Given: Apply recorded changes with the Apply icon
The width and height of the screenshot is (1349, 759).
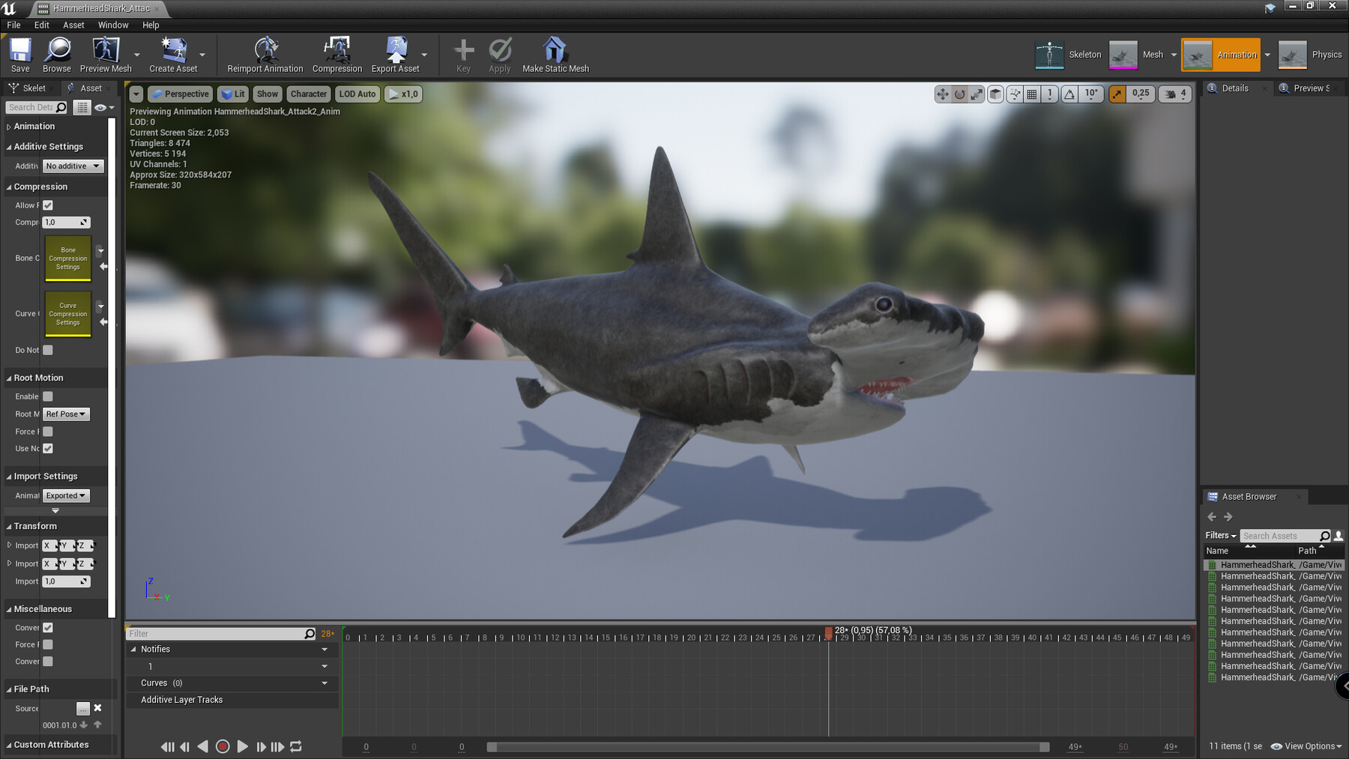Looking at the screenshot, I should tap(499, 54).
